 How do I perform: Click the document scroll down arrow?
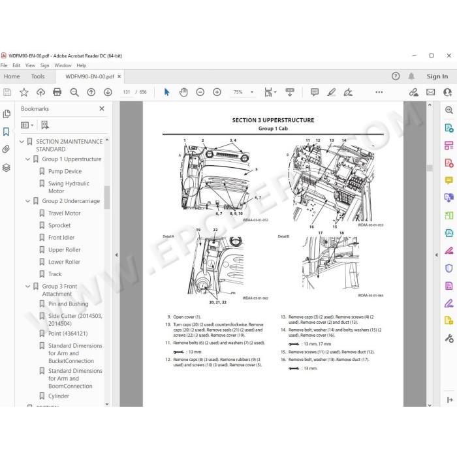click(430, 405)
